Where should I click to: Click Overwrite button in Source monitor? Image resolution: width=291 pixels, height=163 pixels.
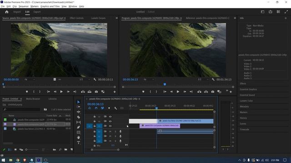click(x=90, y=91)
